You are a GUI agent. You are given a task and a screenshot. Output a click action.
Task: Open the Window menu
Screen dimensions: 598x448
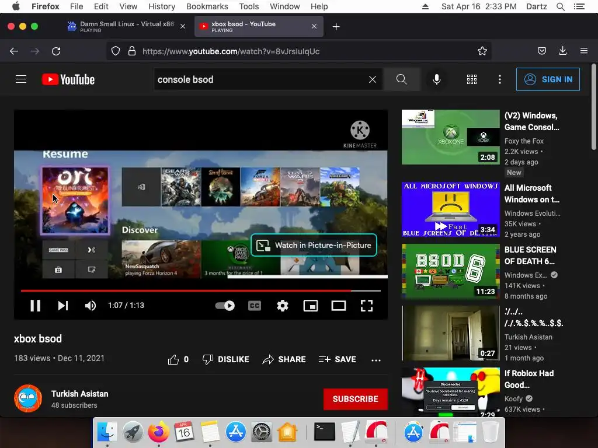click(x=285, y=6)
